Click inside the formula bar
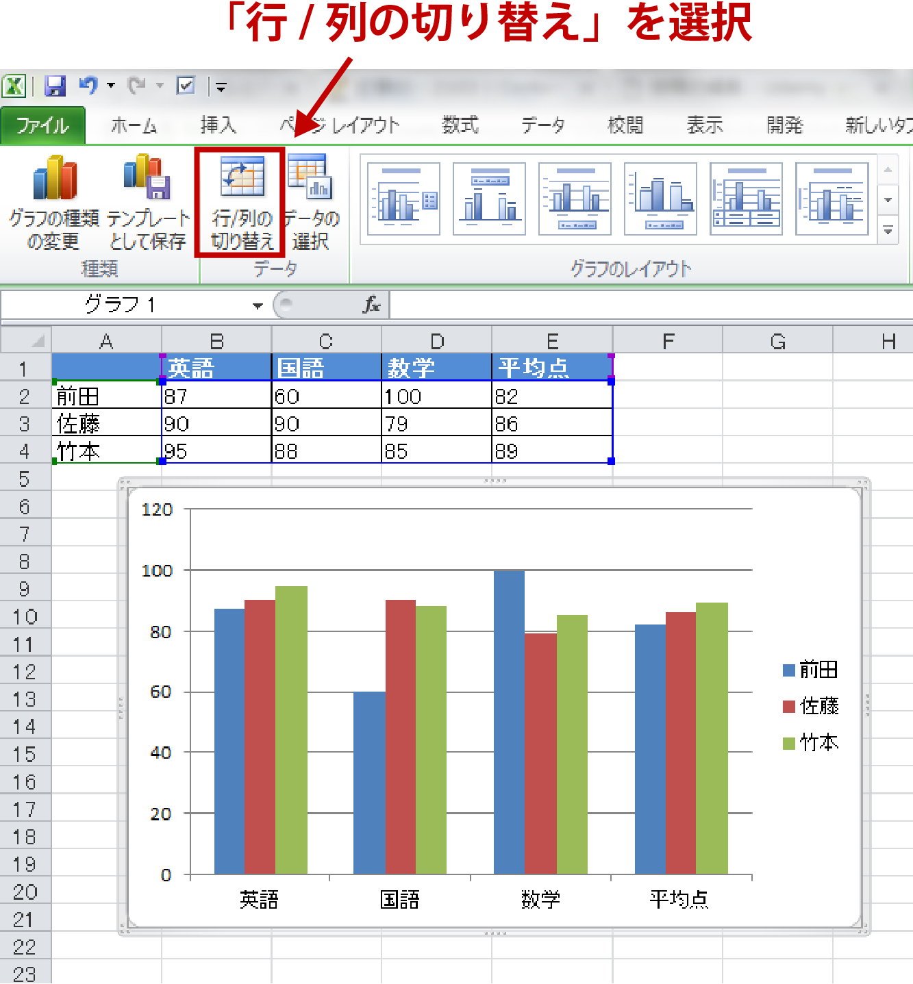 651,305
